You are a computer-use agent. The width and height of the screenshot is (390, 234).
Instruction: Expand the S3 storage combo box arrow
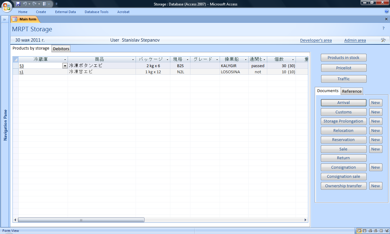tap(65, 66)
